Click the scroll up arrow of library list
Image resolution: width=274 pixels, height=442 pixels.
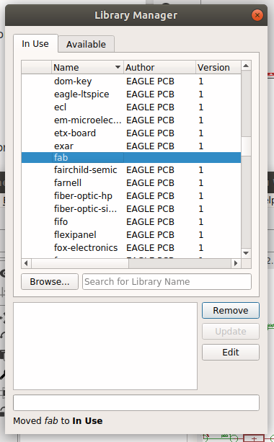[x=246, y=66]
